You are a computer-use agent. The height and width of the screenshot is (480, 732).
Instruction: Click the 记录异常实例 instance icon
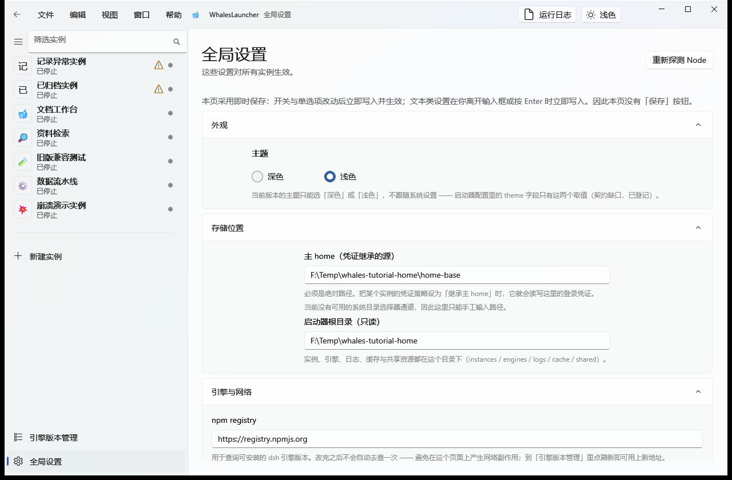[x=23, y=66]
